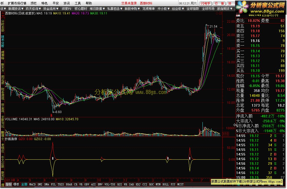Select 鹏博士 sidebar tab
Screen dimensions: 287x189
pyautogui.click(x=3, y=135)
